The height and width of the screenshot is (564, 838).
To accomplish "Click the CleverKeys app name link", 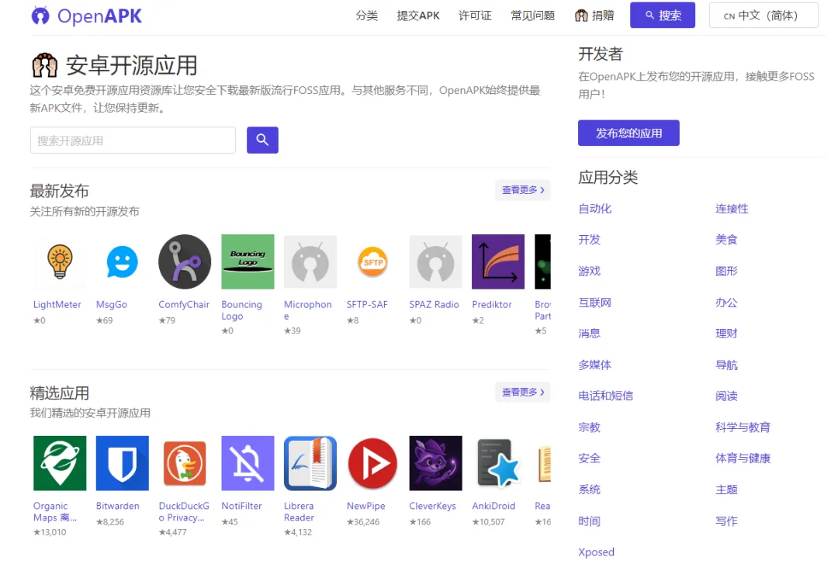I will [x=432, y=507].
